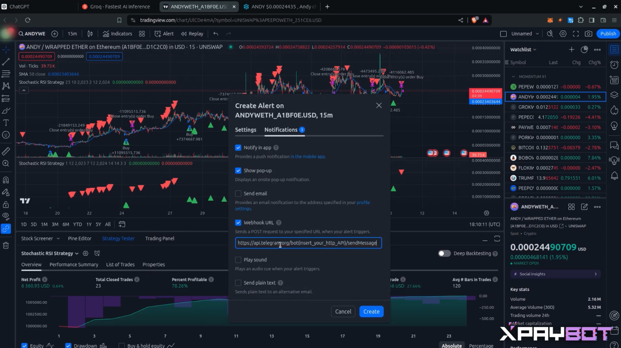Open the 15m interval dropdown
621x348 pixels.
pos(72,34)
